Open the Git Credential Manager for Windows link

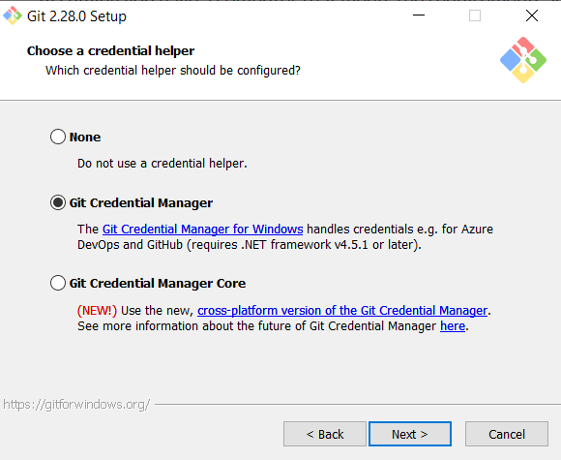point(203,229)
